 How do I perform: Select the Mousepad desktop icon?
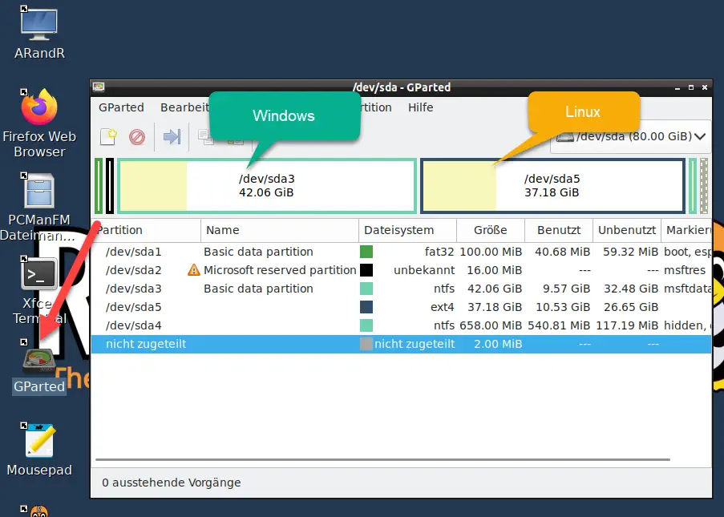39,450
